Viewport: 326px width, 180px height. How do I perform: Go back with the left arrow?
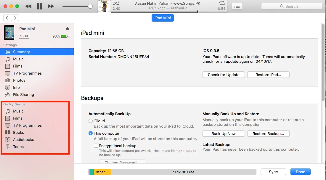click(x=7, y=18)
